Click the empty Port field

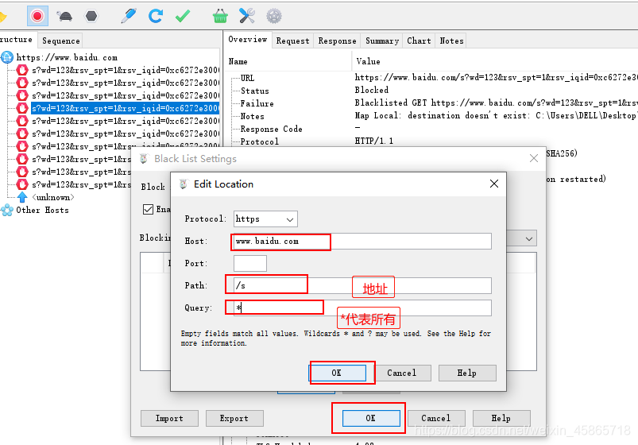pyautogui.click(x=250, y=263)
